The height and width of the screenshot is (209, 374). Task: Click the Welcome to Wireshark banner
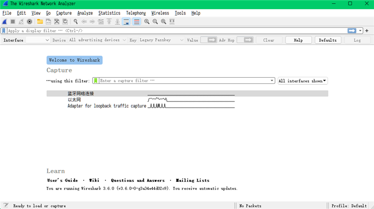point(75,60)
